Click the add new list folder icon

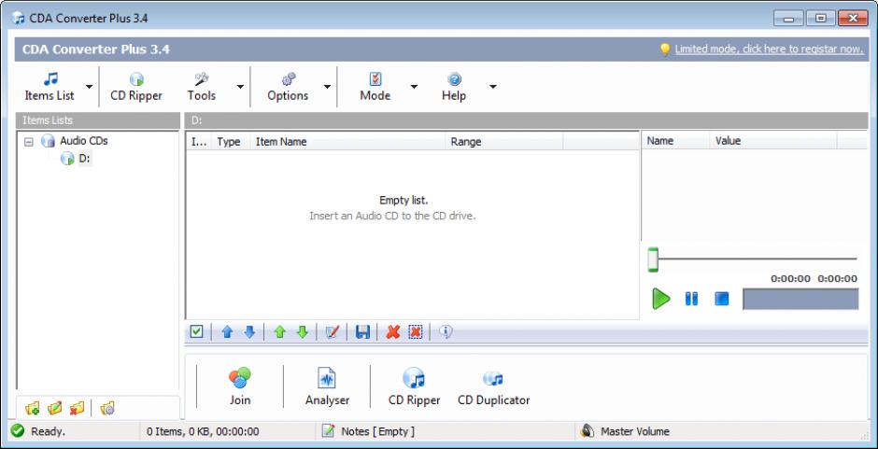(33, 409)
